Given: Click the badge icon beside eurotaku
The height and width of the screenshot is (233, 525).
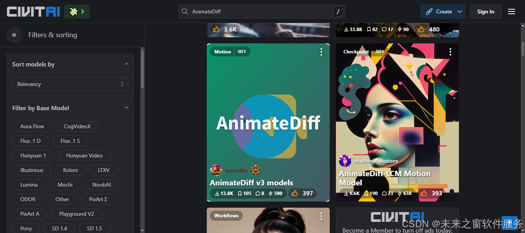Looking at the screenshot, I should [256, 170].
